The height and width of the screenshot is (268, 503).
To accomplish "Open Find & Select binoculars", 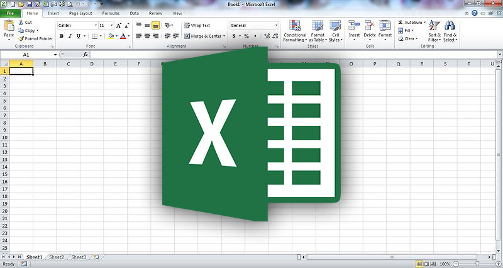I will point(450,31).
